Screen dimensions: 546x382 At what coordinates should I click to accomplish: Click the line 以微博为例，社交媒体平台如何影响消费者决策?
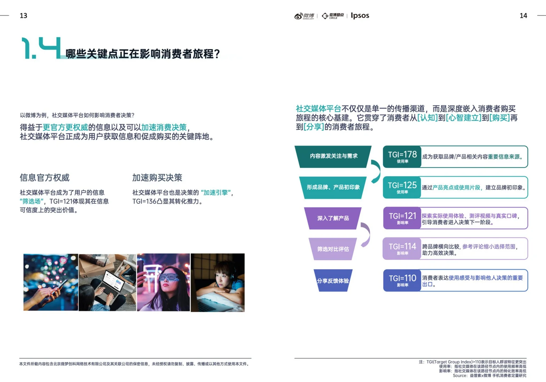(77, 115)
